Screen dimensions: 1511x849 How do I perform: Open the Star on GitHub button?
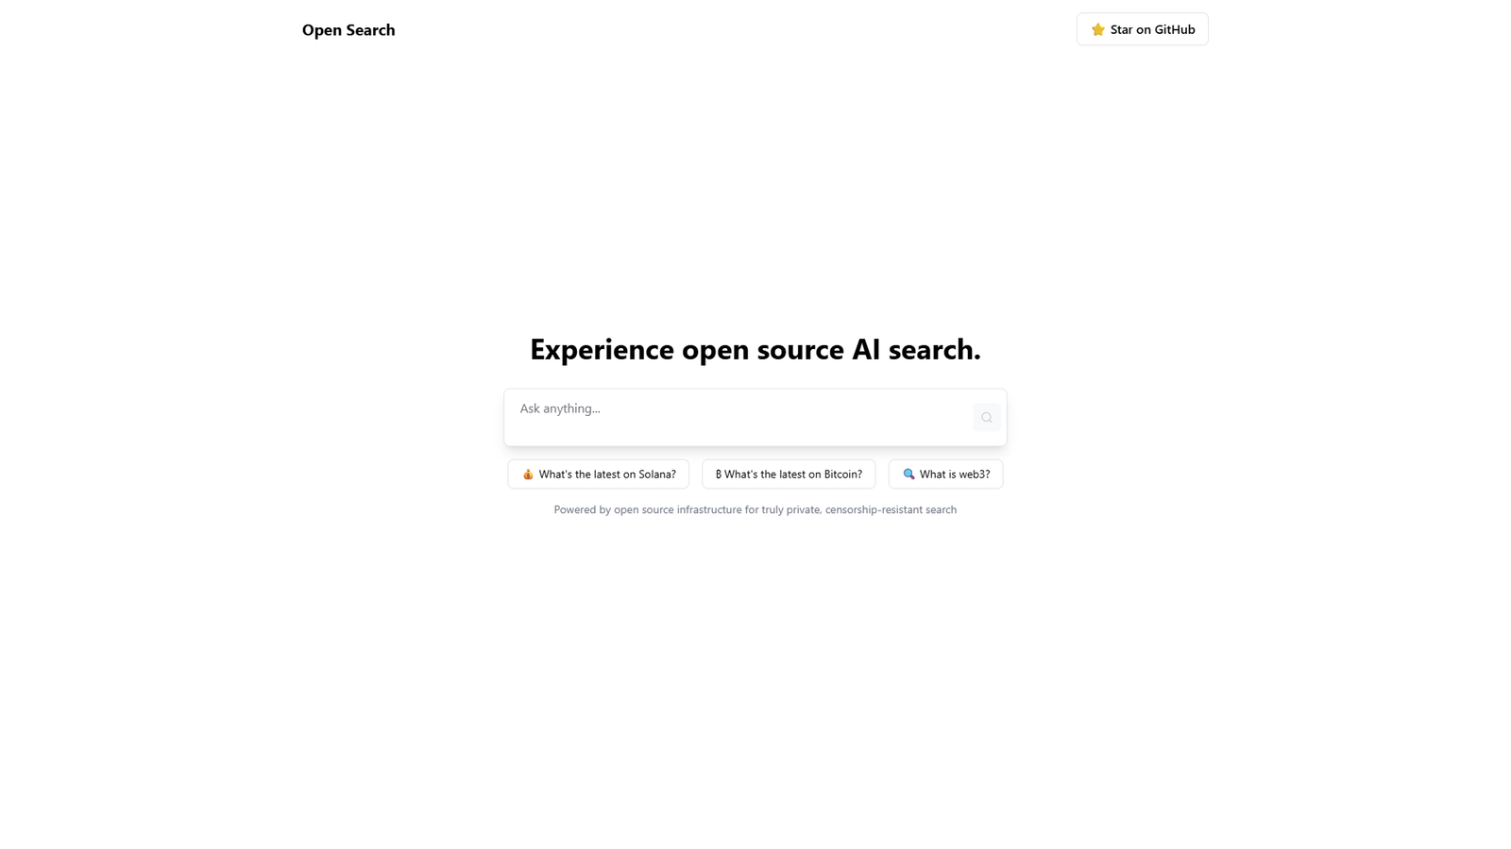1142,29
